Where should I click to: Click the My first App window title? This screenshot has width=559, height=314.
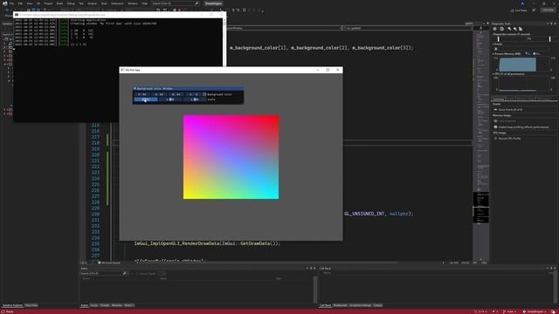[x=133, y=70]
